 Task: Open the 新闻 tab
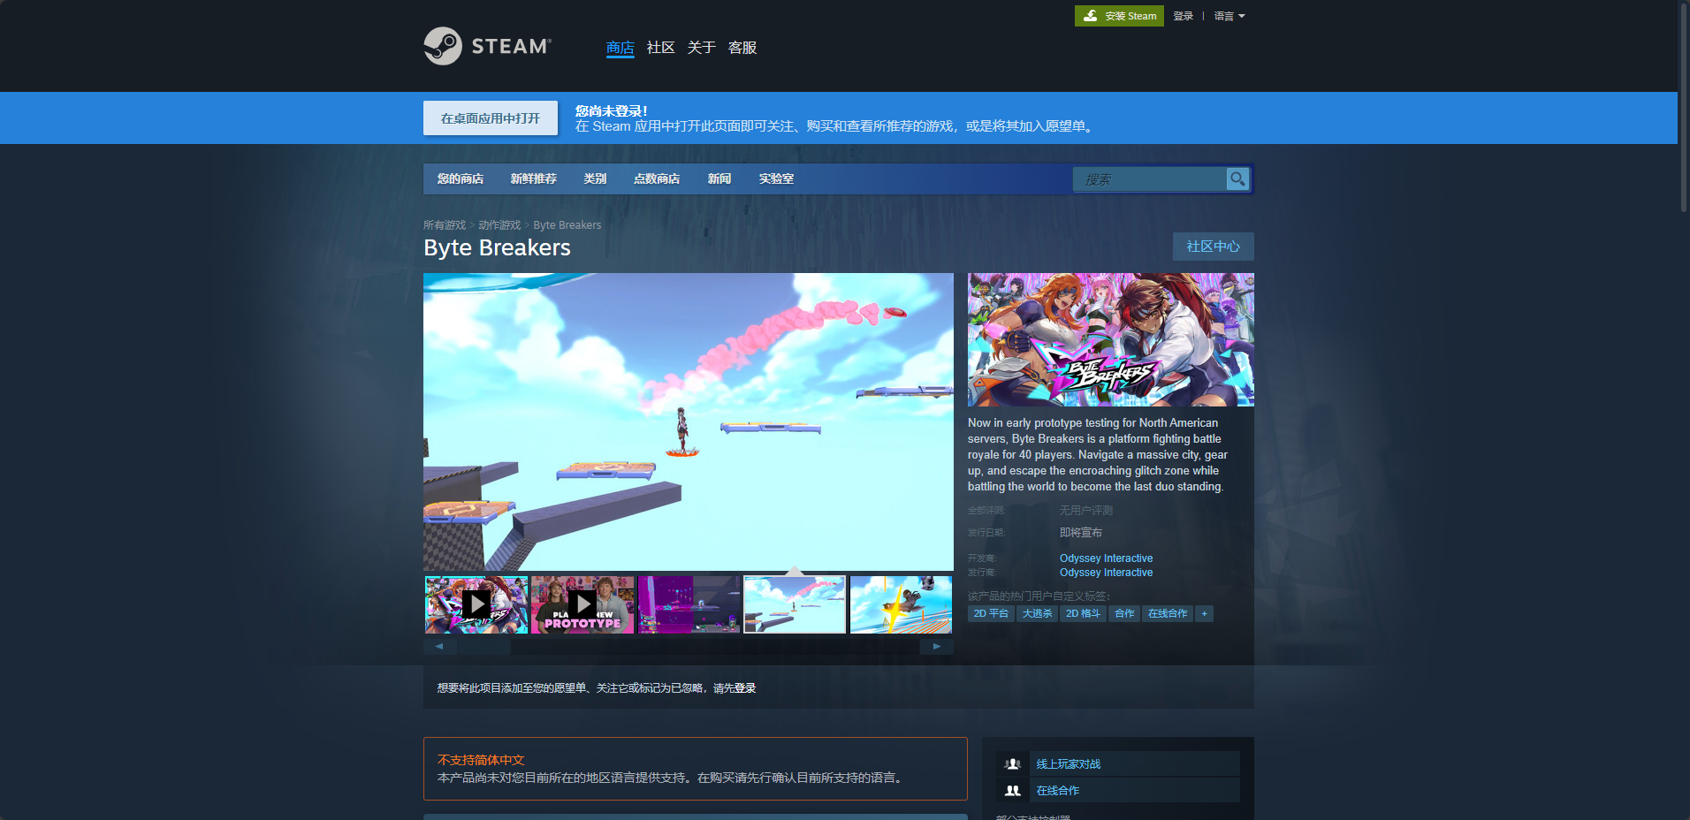(719, 178)
